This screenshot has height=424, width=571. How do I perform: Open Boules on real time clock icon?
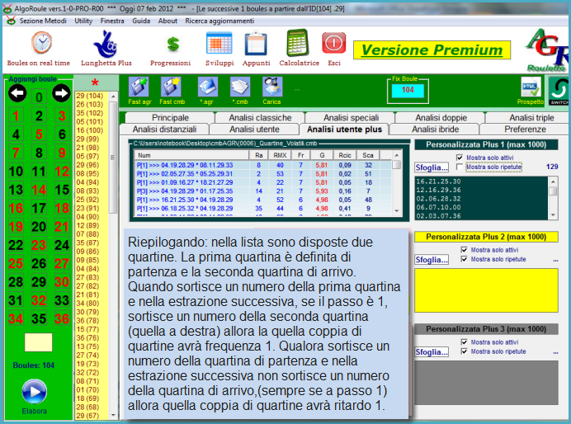(x=41, y=43)
